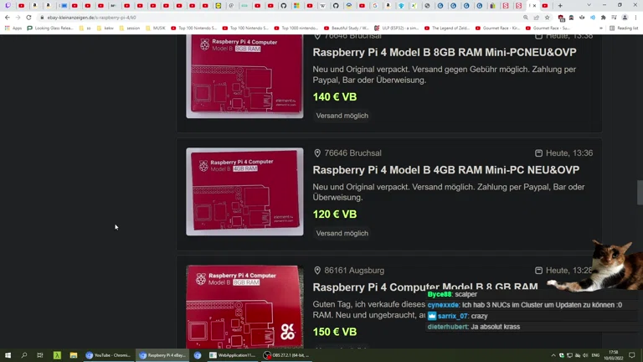The image size is (643, 362).
Task: Open the green lambda app on taskbar
Action: pos(57,355)
